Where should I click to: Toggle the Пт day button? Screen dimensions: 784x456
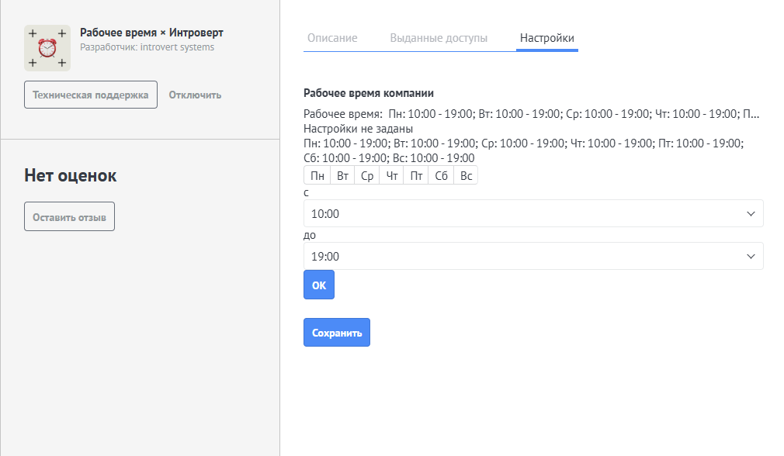[x=416, y=176]
